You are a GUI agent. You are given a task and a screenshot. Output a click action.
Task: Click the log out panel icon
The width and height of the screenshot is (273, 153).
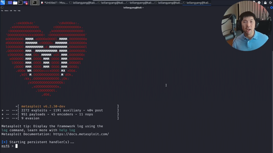[x=271, y=3]
